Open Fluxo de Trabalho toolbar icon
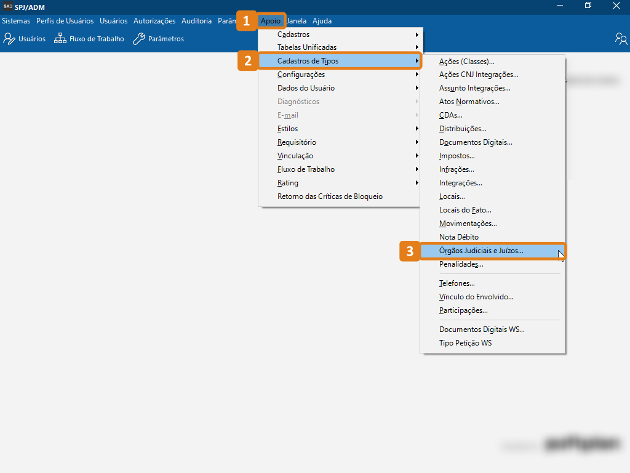 (x=60, y=39)
